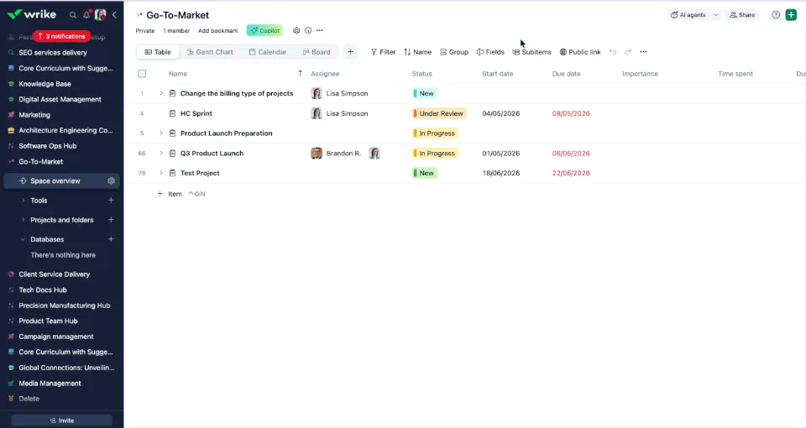This screenshot has height=428, width=806.
Task: Toggle sort arrow in Name column header
Action: point(301,74)
